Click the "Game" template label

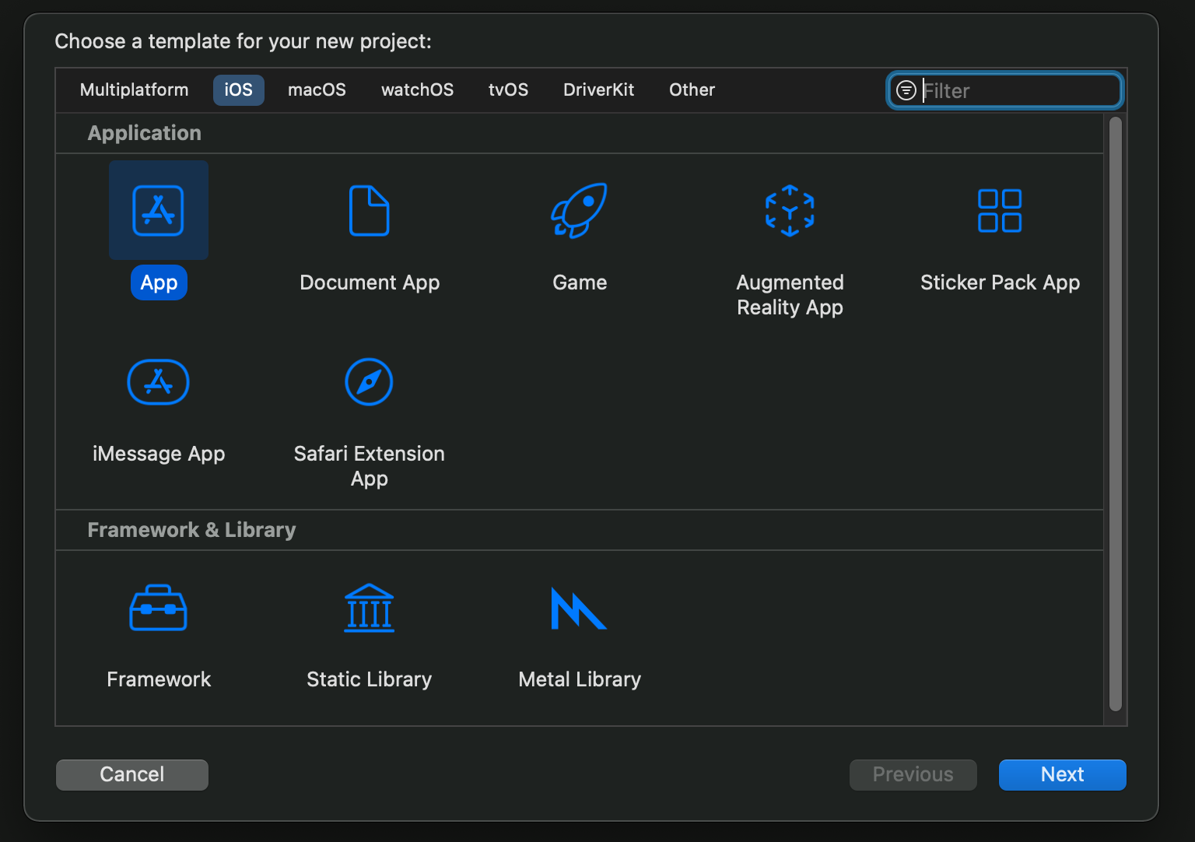pyautogui.click(x=580, y=282)
